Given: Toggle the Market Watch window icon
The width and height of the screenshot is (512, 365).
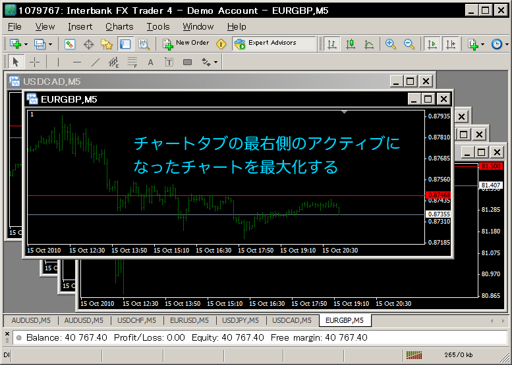Looking at the screenshot, I should click(x=70, y=44).
